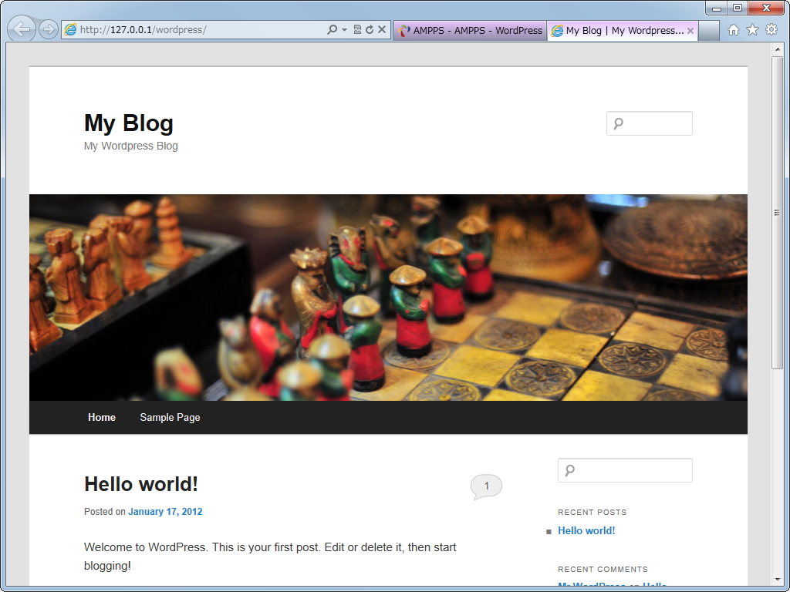Click the scrollbar up arrow
Screen dimensions: 790x592
[778, 49]
